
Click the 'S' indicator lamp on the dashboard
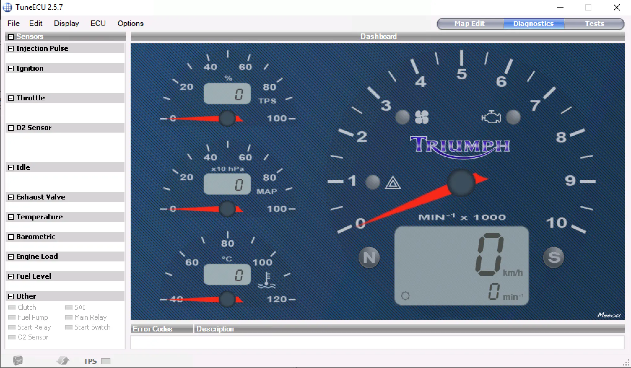pyautogui.click(x=554, y=257)
